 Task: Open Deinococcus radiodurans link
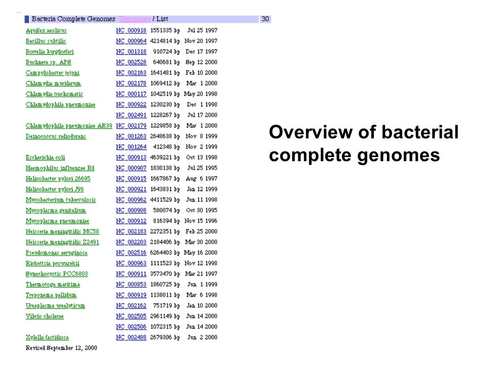coord(56,136)
